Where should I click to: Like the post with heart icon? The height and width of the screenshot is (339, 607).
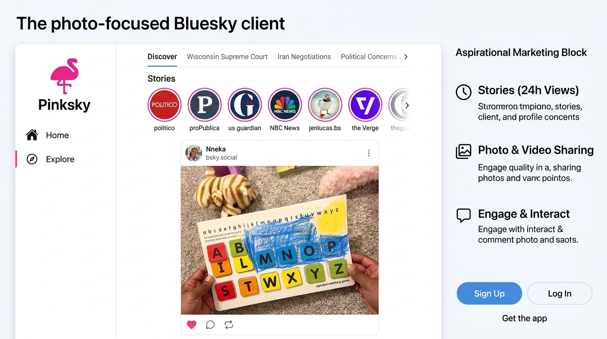(x=191, y=325)
